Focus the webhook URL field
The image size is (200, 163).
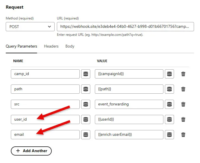[125, 27]
